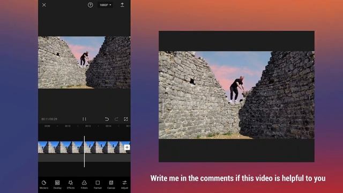The width and height of the screenshot is (343, 193).
Task: Open the 1080P resolution dropdown
Action: 105,5
